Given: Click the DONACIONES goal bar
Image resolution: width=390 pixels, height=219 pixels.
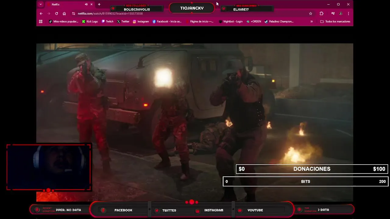Looking at the screenshot, I should click(x=312, y=169).
